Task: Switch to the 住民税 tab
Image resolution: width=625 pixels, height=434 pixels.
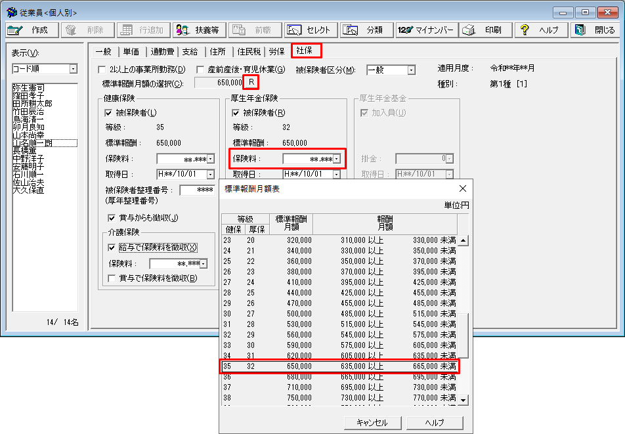Action: [249, 51]
